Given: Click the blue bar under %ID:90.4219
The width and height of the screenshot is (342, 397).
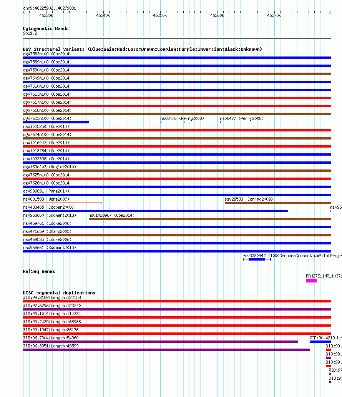Looking at the screenshot, I should [320, 342].
